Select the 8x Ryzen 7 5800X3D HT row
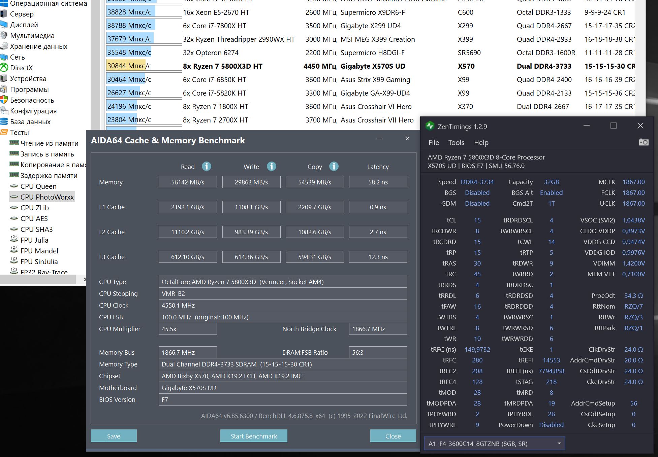Screen dimensions: 658x457 [222, 66]
